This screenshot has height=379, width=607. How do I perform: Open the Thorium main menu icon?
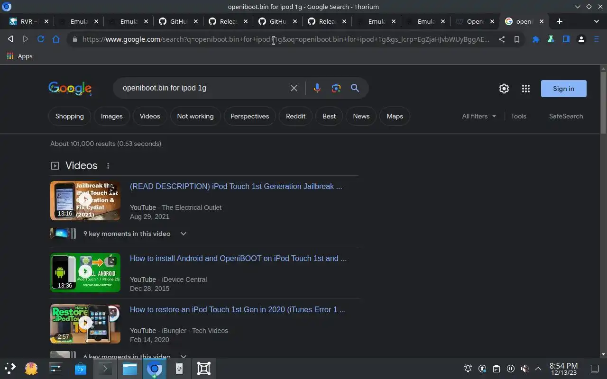coord(597,39)
